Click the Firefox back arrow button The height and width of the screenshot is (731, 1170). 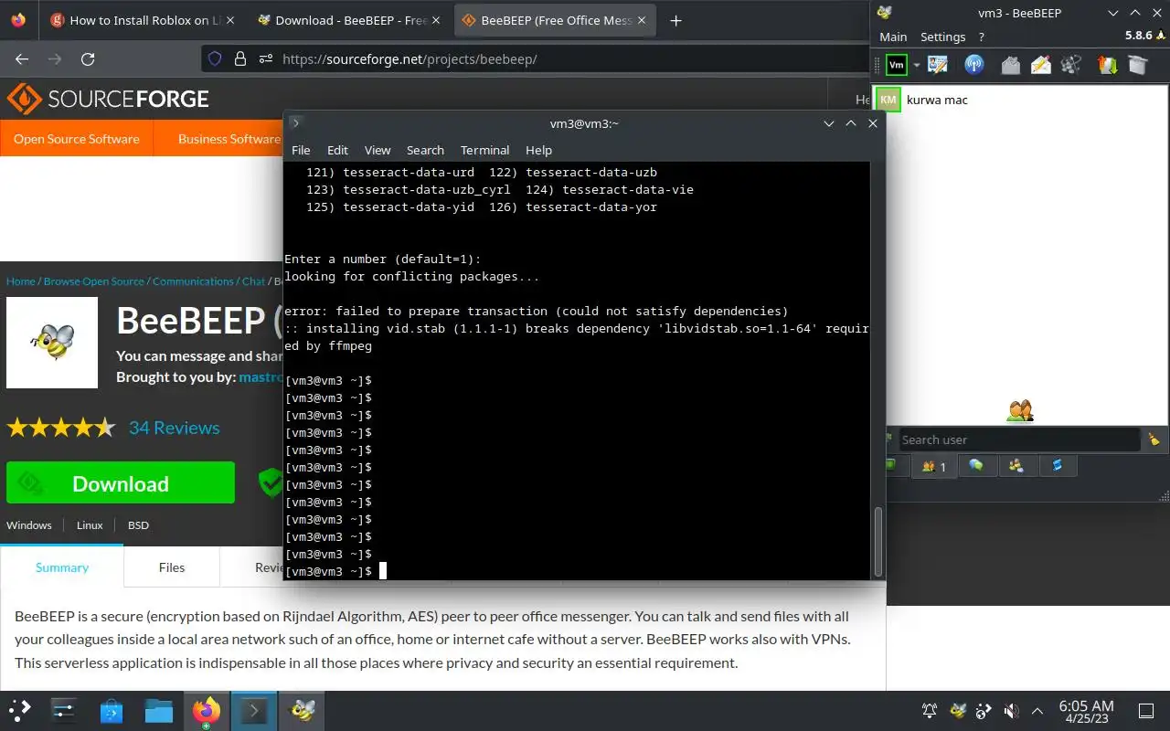22,58
